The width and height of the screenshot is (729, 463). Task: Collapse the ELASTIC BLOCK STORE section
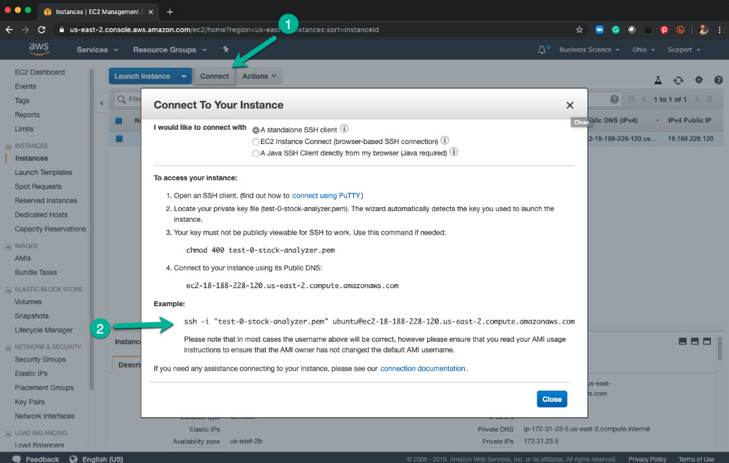point(8,289)
